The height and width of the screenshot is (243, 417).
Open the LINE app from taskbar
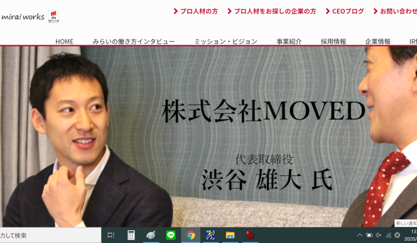coord(171,235)
